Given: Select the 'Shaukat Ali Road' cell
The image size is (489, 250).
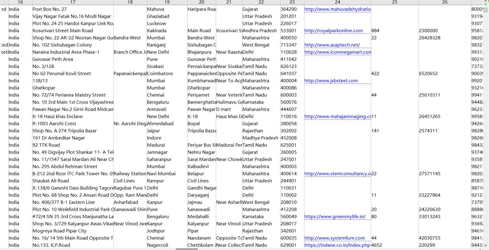Looking at the screenshot, I should pos(73,181).
